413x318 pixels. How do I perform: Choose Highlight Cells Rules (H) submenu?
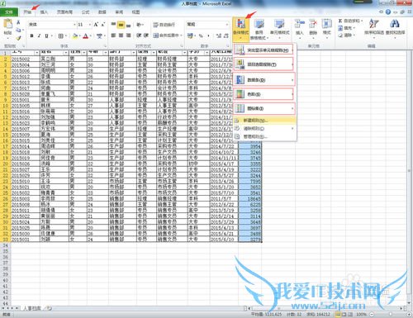pyautogui.click(x=263, y=50)
